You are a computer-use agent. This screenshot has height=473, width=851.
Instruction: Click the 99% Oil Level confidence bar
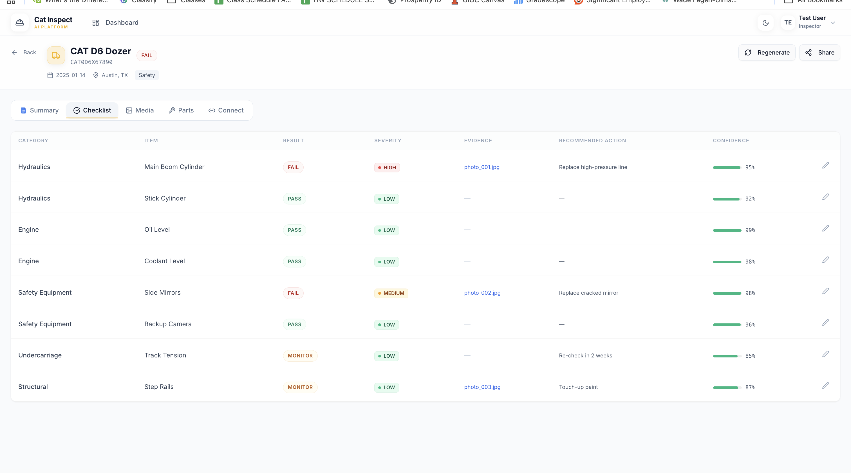click(727, 230)
